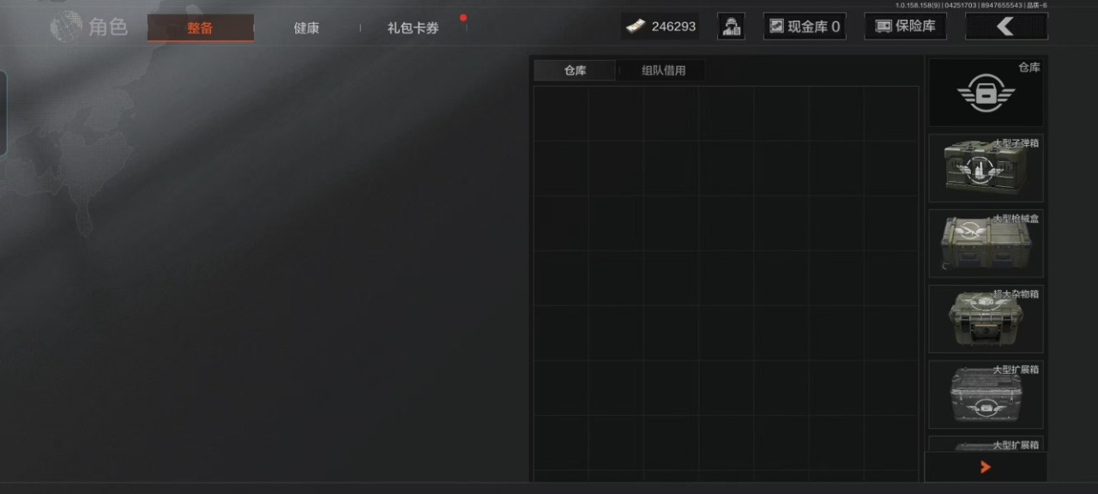Switch to the 整备 tab

(200, 27)
